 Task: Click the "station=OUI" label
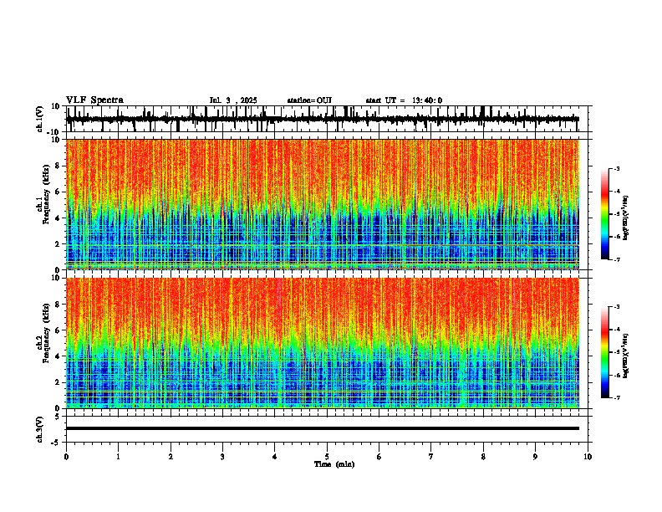[x=309, y=100]
